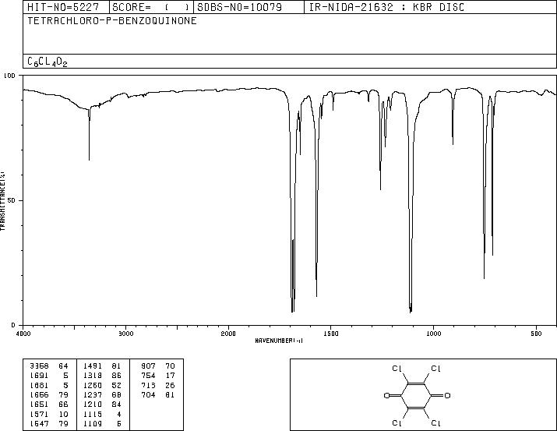Click the 100 transmittance axis label

pyautogui.click(x=9, y=76)
